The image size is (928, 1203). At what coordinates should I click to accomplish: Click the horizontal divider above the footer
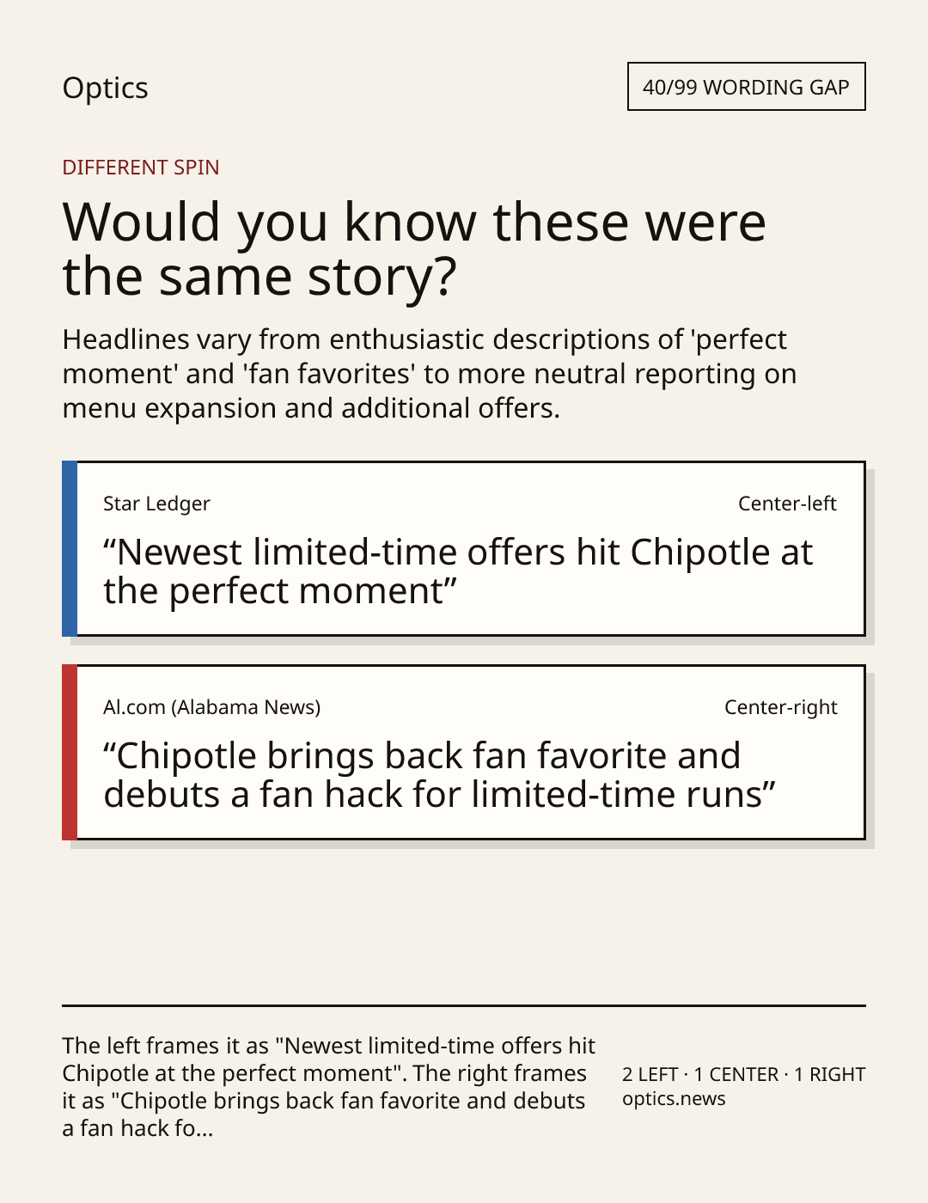tap(464, 1005)
